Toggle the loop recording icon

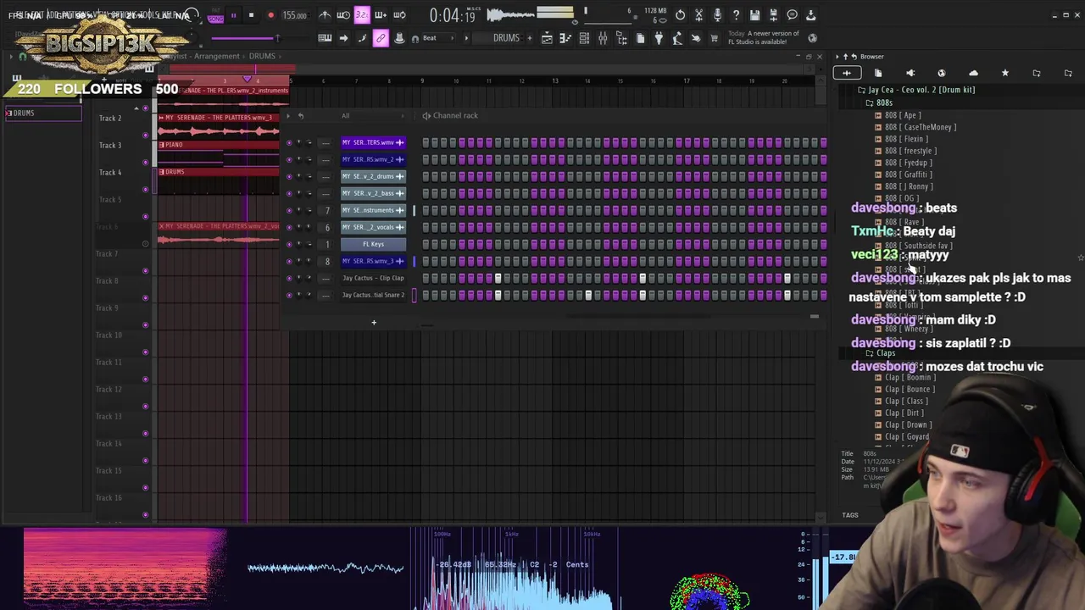tap(399, 15)
